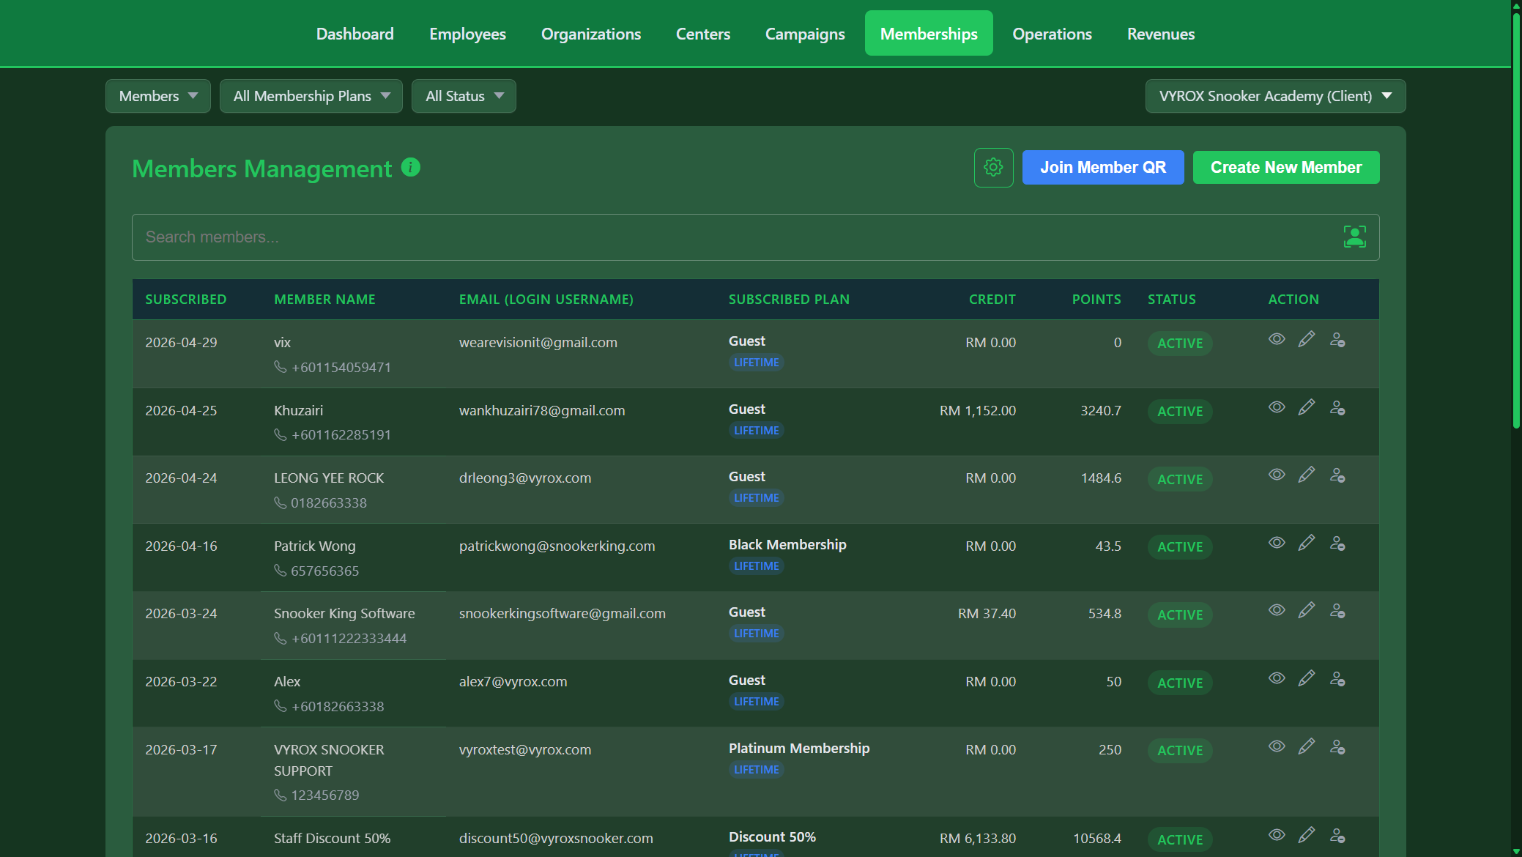Click subscribed date 2026-03-22

point(181,682)
